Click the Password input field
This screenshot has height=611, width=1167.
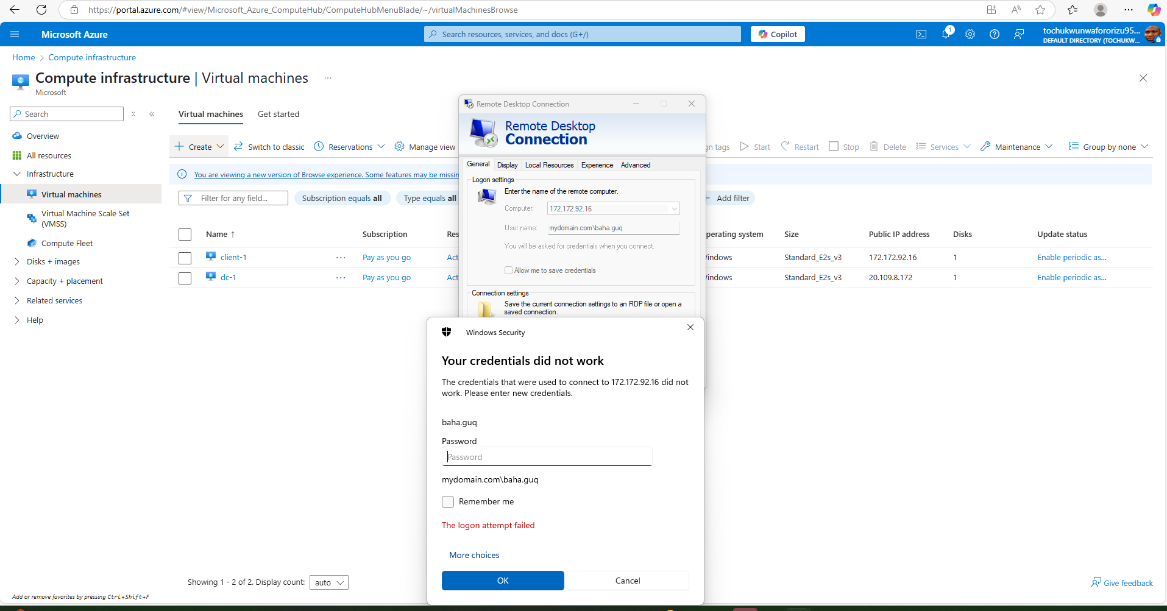[x=547, y=457]
